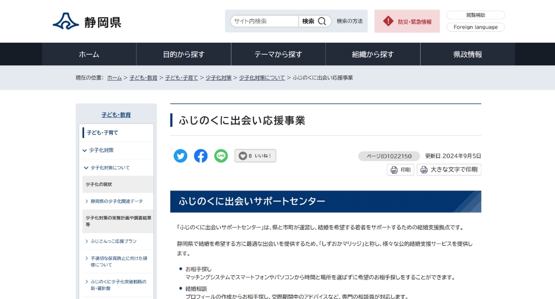Collapse sidebar 少子化対策 chevron
Image resolution: width=555 pixels, height=299 pixels.
84,151
